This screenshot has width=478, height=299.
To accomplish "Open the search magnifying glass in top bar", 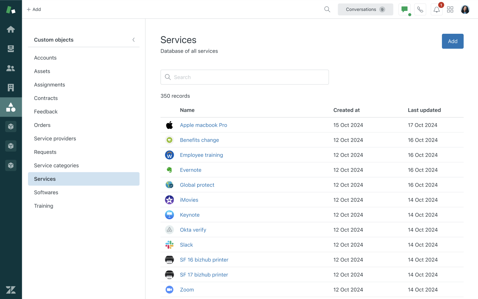I will pyautogui.click(x=327, y=9).
